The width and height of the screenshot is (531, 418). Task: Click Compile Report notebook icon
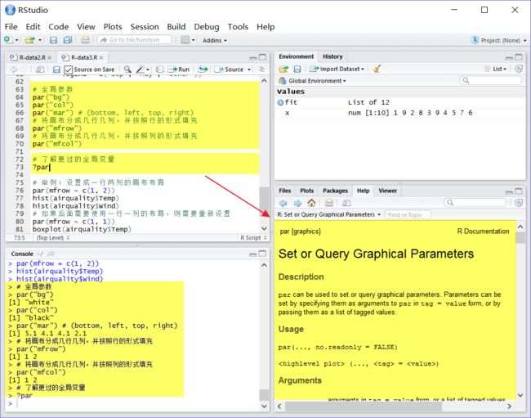160,70
